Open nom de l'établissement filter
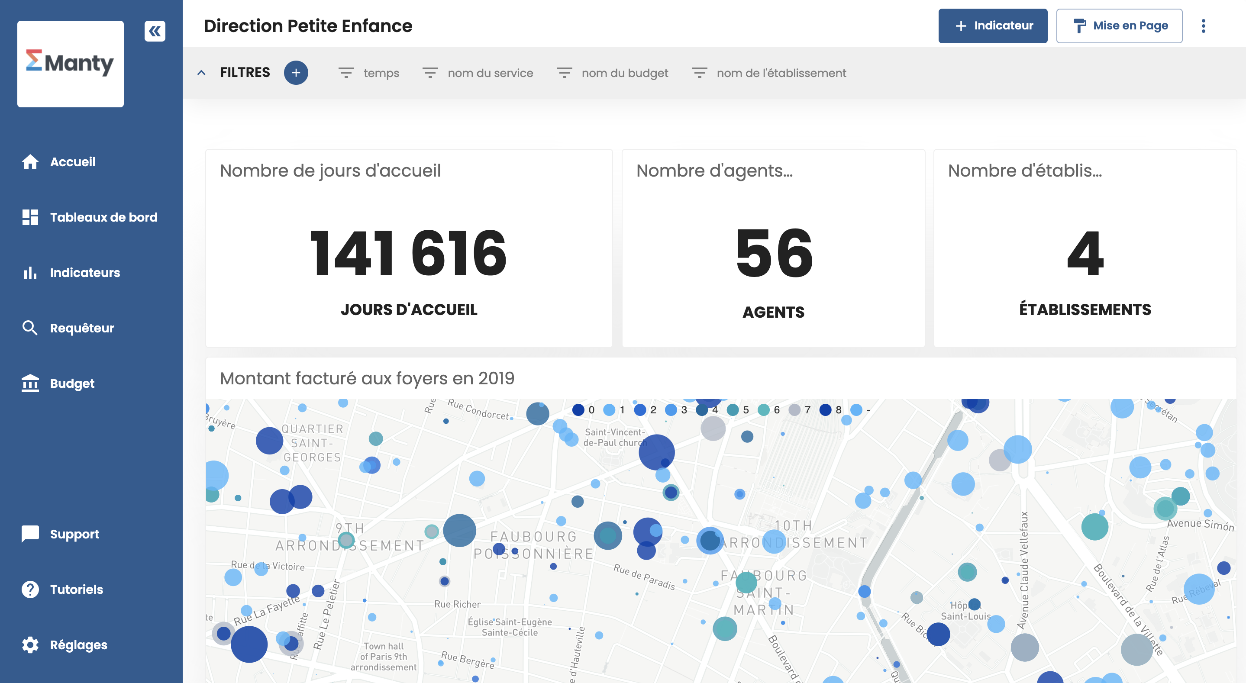This screenshot has width=1246, height=683. point(769,73)
